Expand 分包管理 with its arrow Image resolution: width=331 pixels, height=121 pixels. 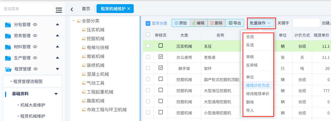57,24
